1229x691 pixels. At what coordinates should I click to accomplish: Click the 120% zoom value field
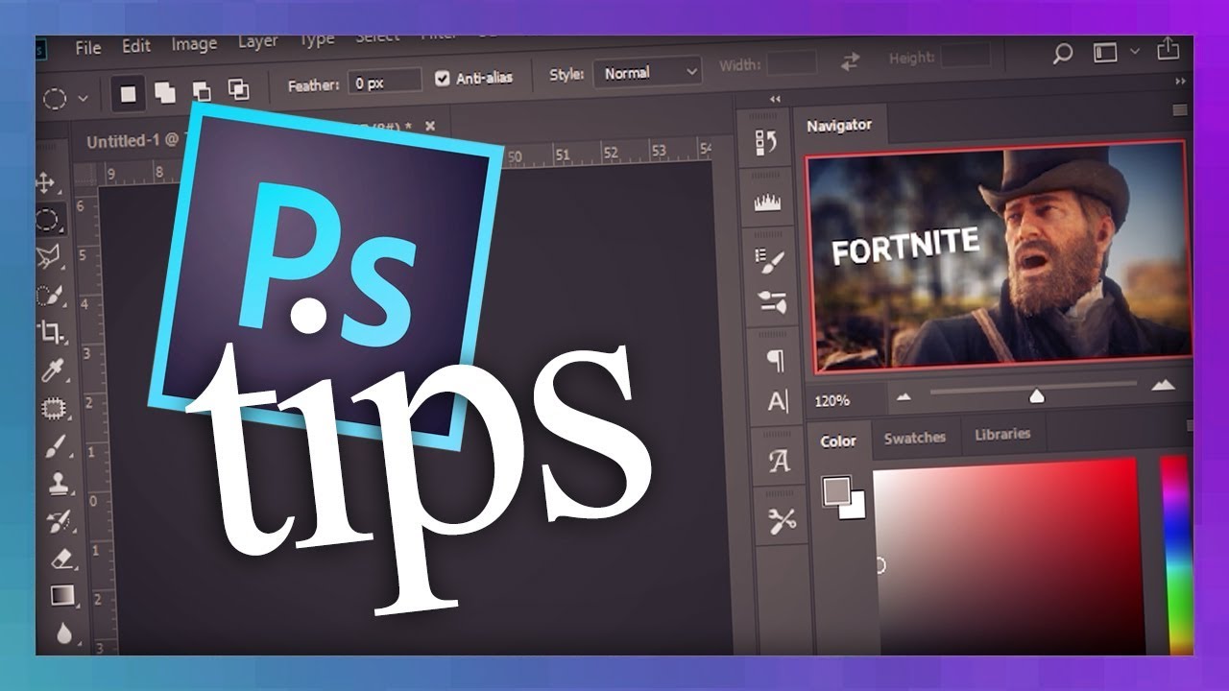[x=833, y=400]
